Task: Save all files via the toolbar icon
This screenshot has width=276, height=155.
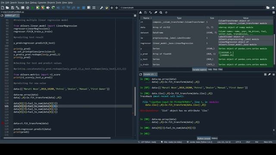Action: [x=18, y=8]
